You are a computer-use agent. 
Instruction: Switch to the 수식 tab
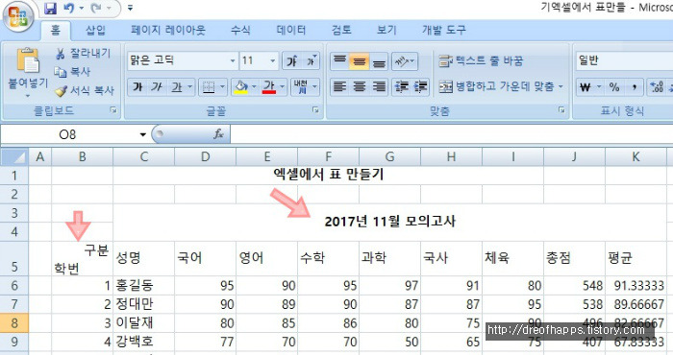240,30
